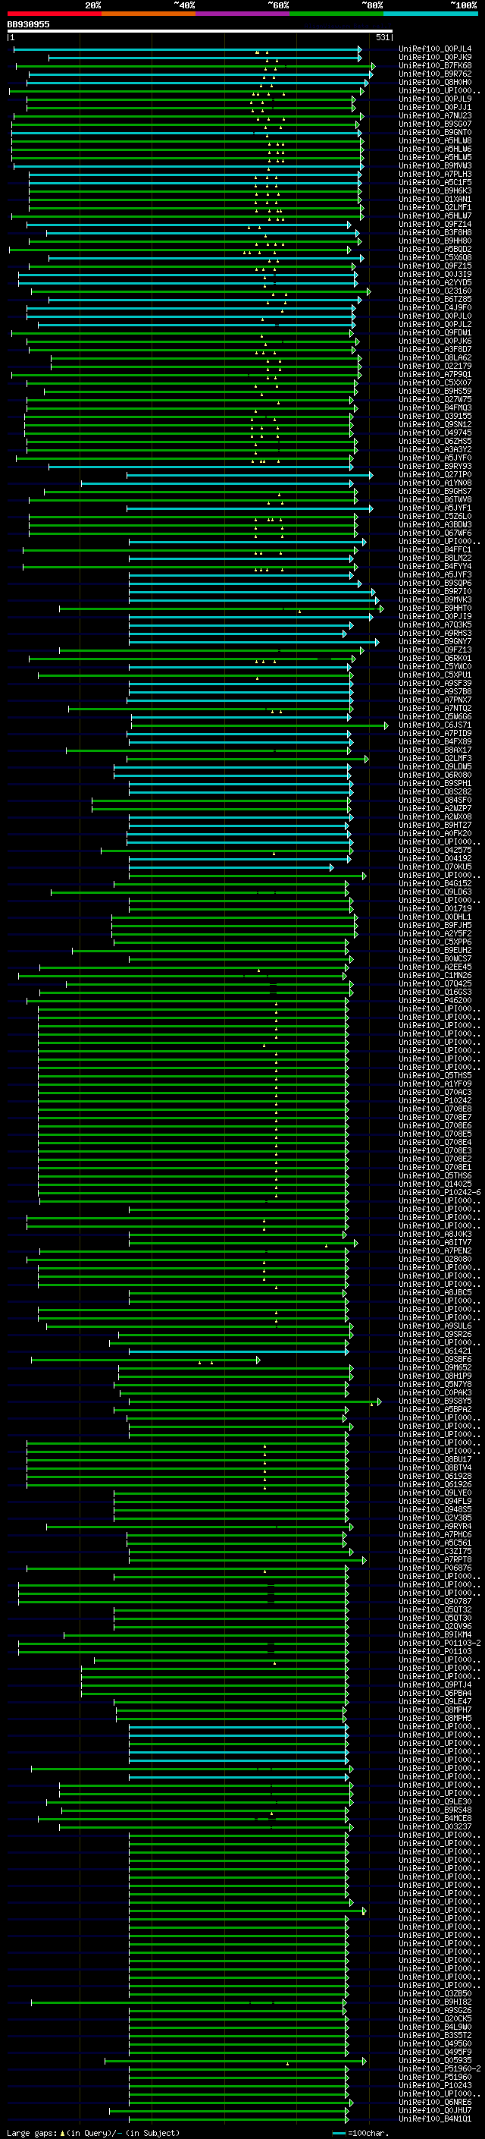Click the cyan ~100% identity legend bar
The height and width of the screenshot is (2139, 485).
click(x=430, y=14)
